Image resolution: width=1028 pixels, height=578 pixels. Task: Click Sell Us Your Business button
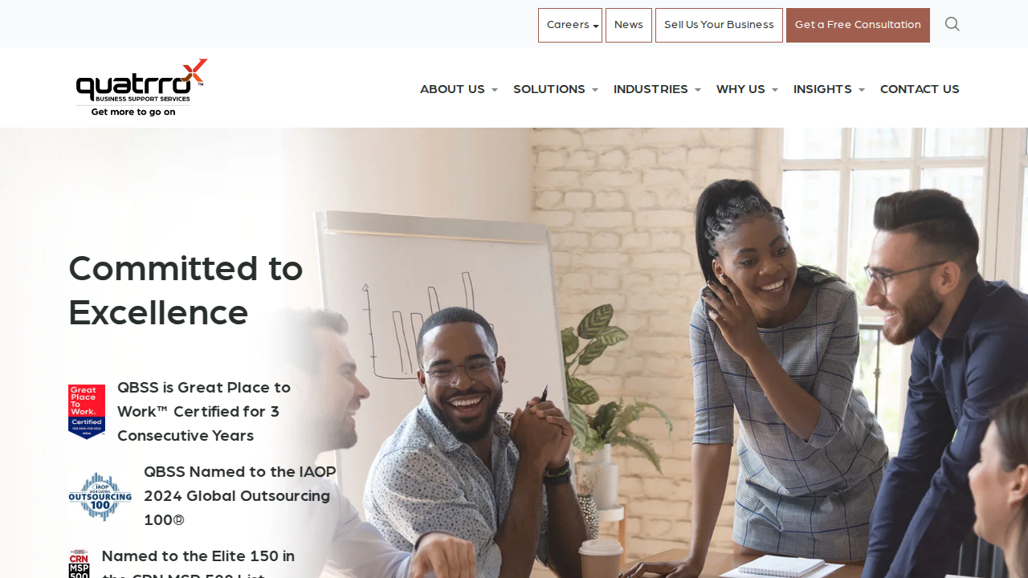[x=719, y=25]
